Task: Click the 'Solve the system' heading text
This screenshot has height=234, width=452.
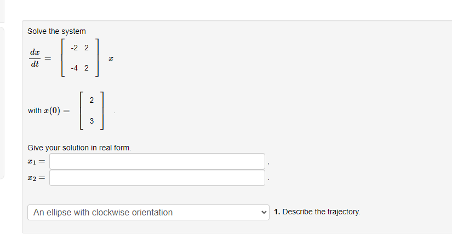Action: click(x=56, y=31)
